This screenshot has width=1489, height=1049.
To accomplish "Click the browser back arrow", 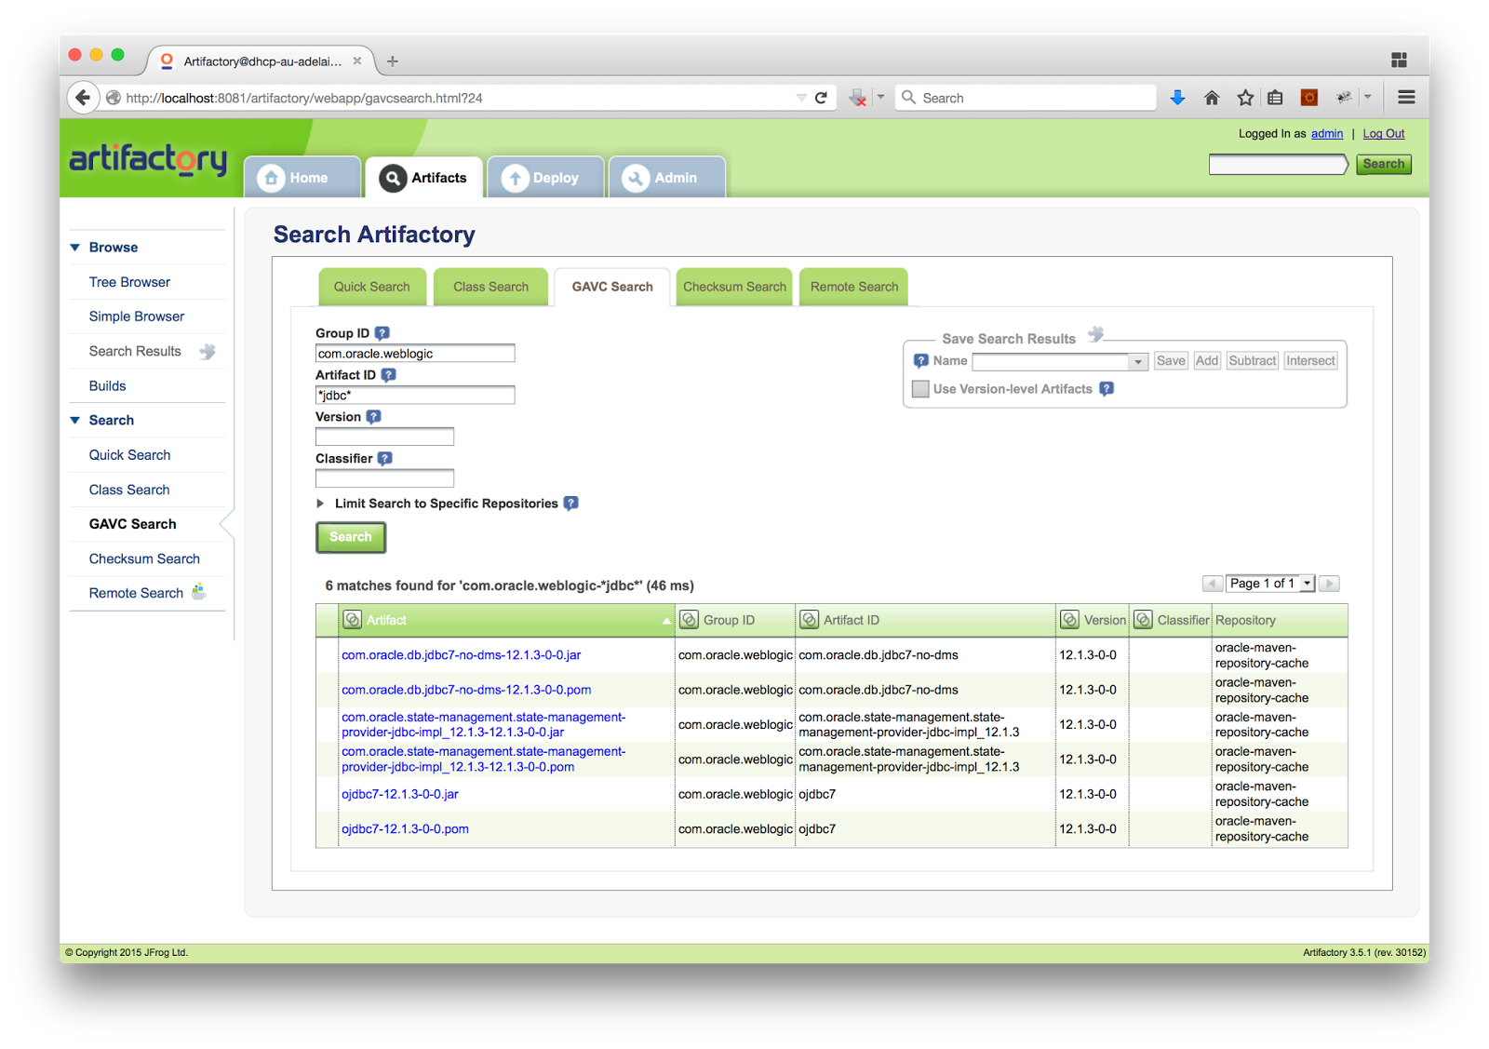I will click(x=83, y=98).
